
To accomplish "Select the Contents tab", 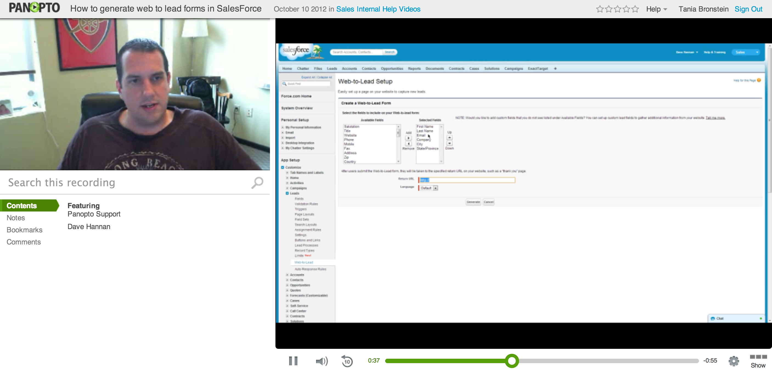I will (22, 205).
